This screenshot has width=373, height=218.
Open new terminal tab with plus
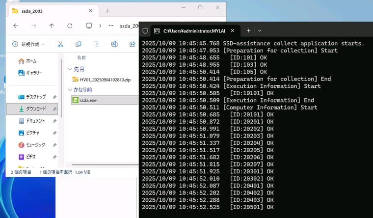248,30
